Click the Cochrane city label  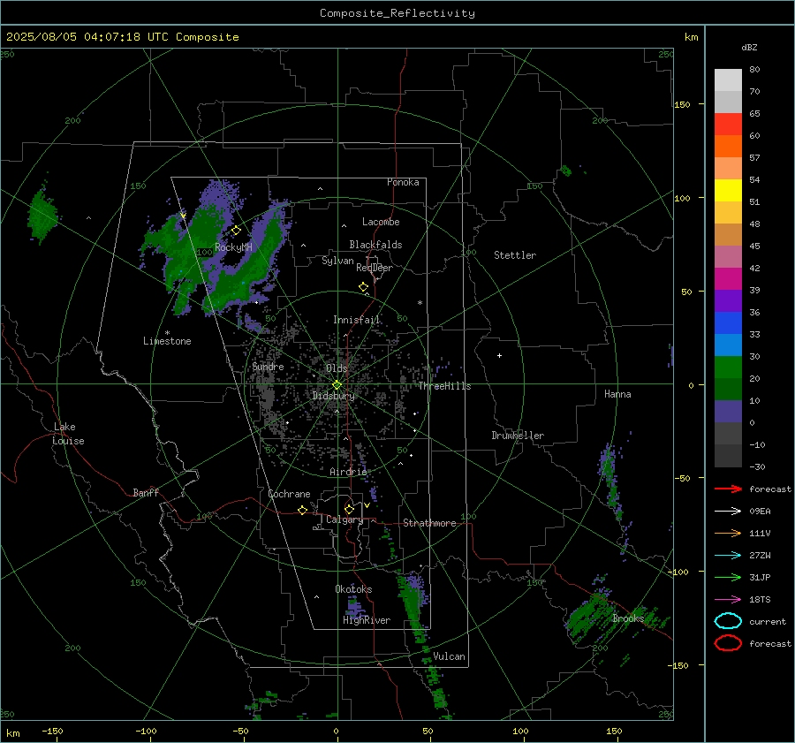[289, 494]
